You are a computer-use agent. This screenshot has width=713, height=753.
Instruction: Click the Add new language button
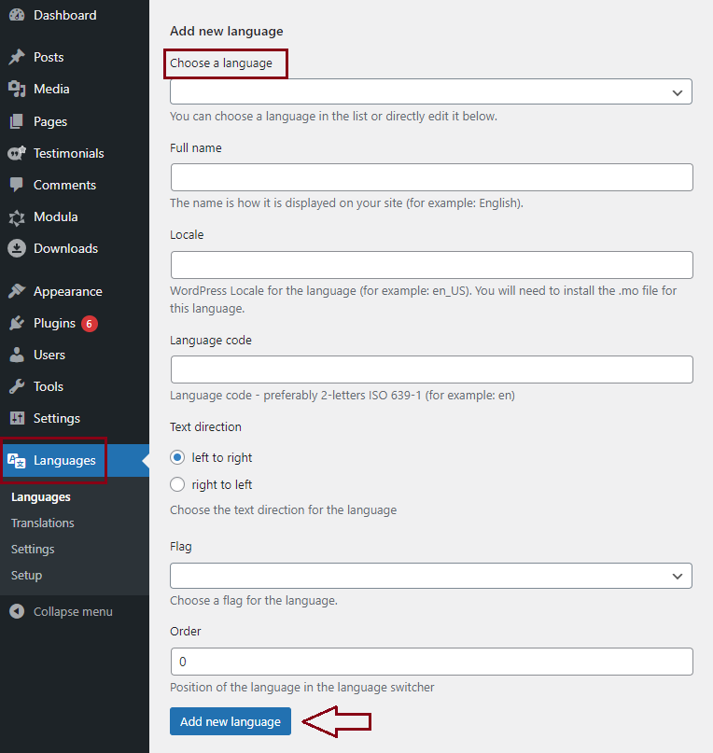231,721
